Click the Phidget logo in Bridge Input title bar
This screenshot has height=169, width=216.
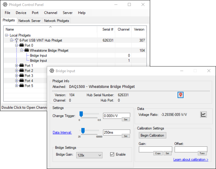(52, 71)
